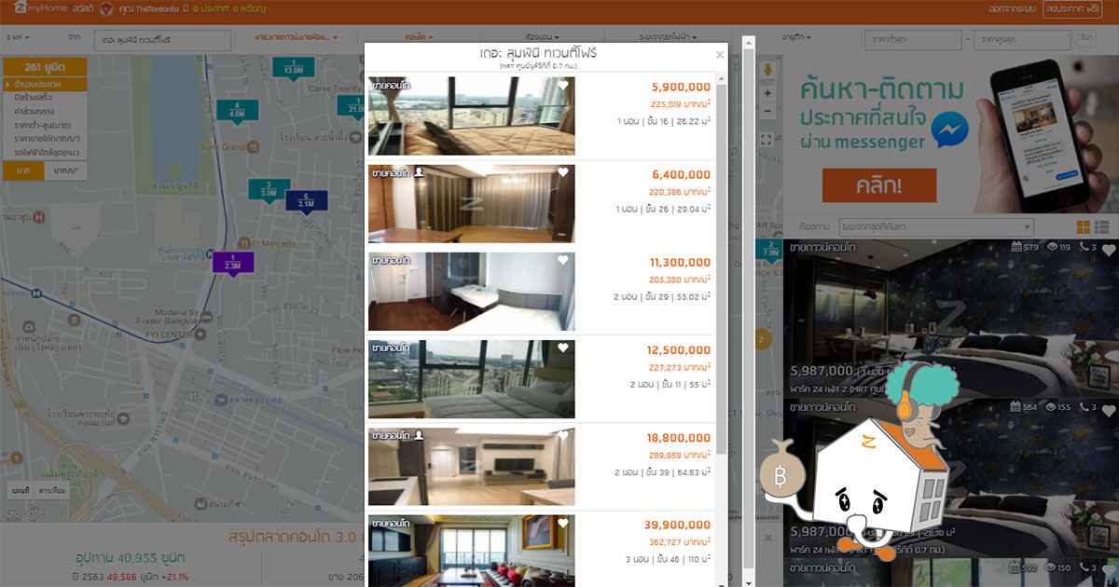Select the Street View pegman on the map
This screenshot has width=1119, height=587.
click(x=767, y=70)
